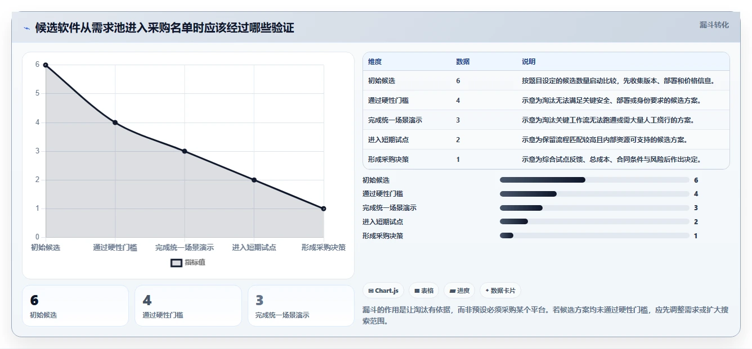
Task: Click the chart data point at 初始候选
Action: pyautogui.click(x=46, y=65)
